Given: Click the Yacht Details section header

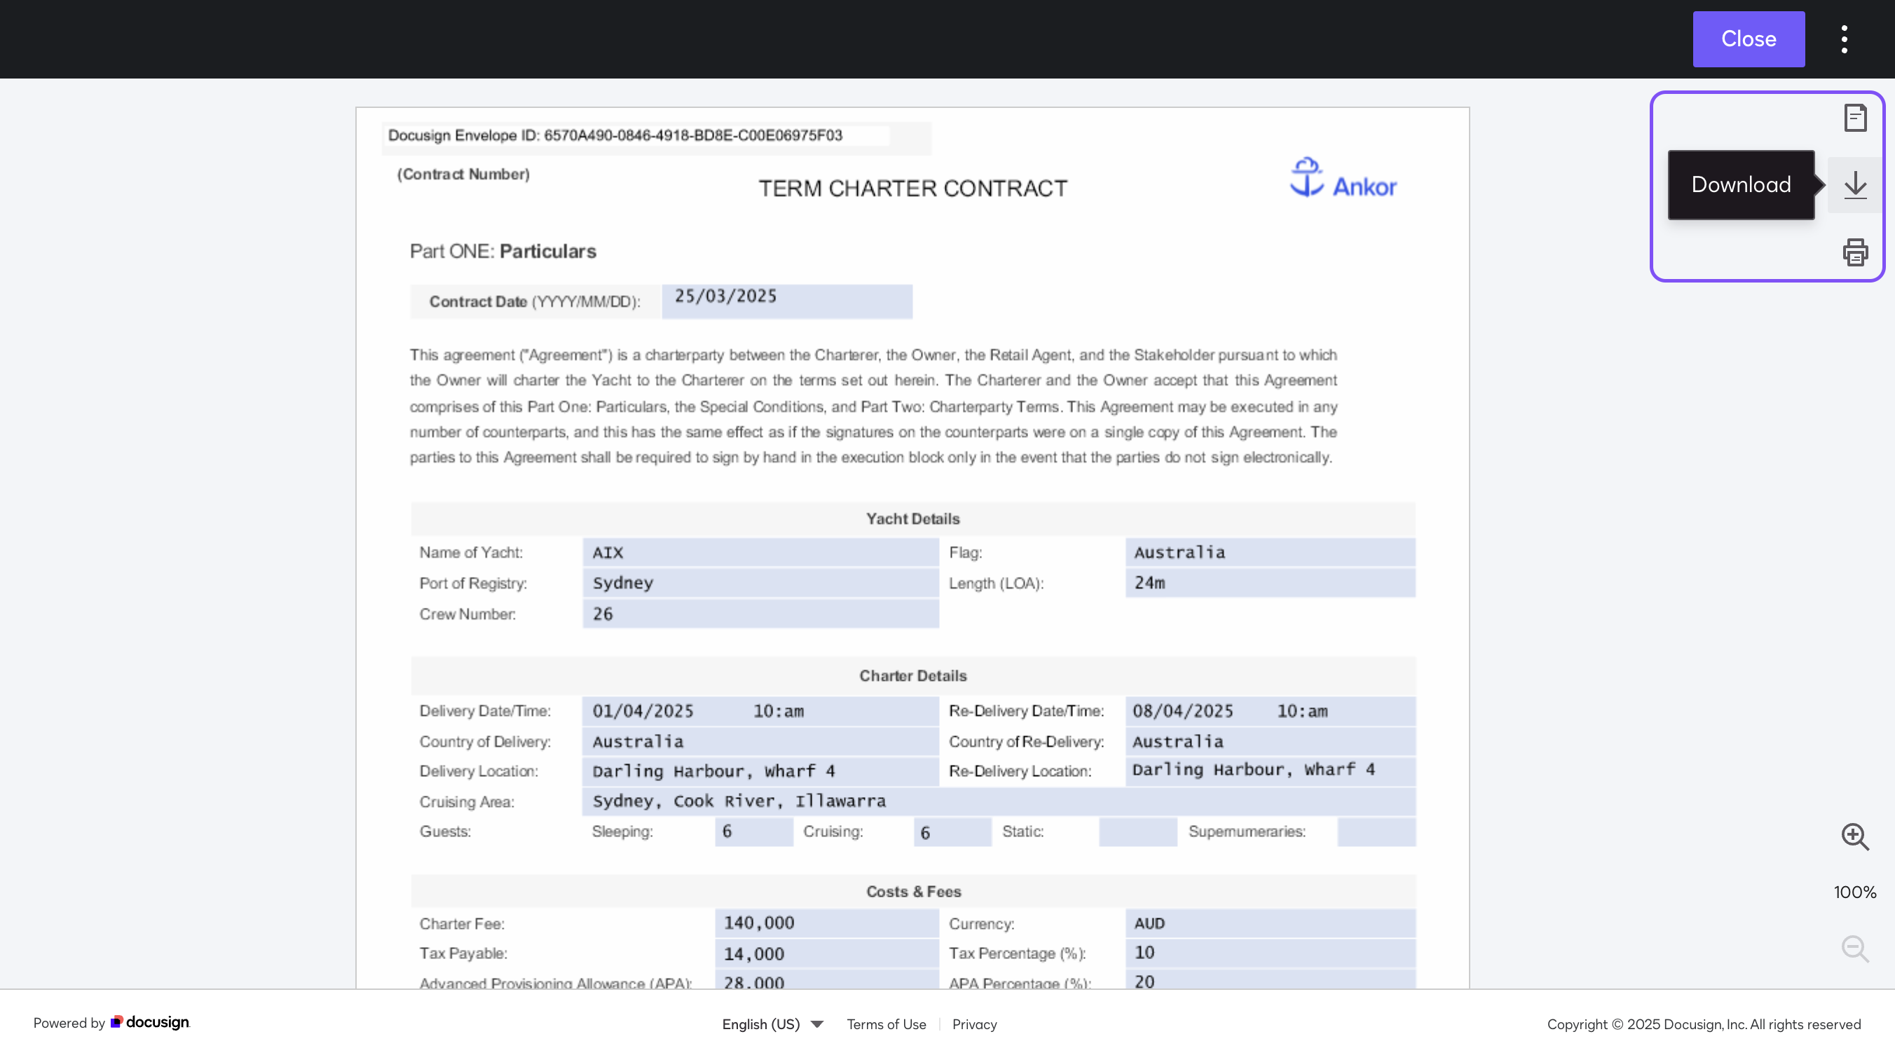Looking at the screenshot, I should pyautogui.click(x=912, y=518).
